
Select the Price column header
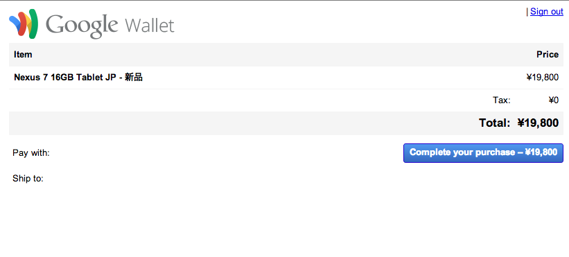[x=548, y=54]
